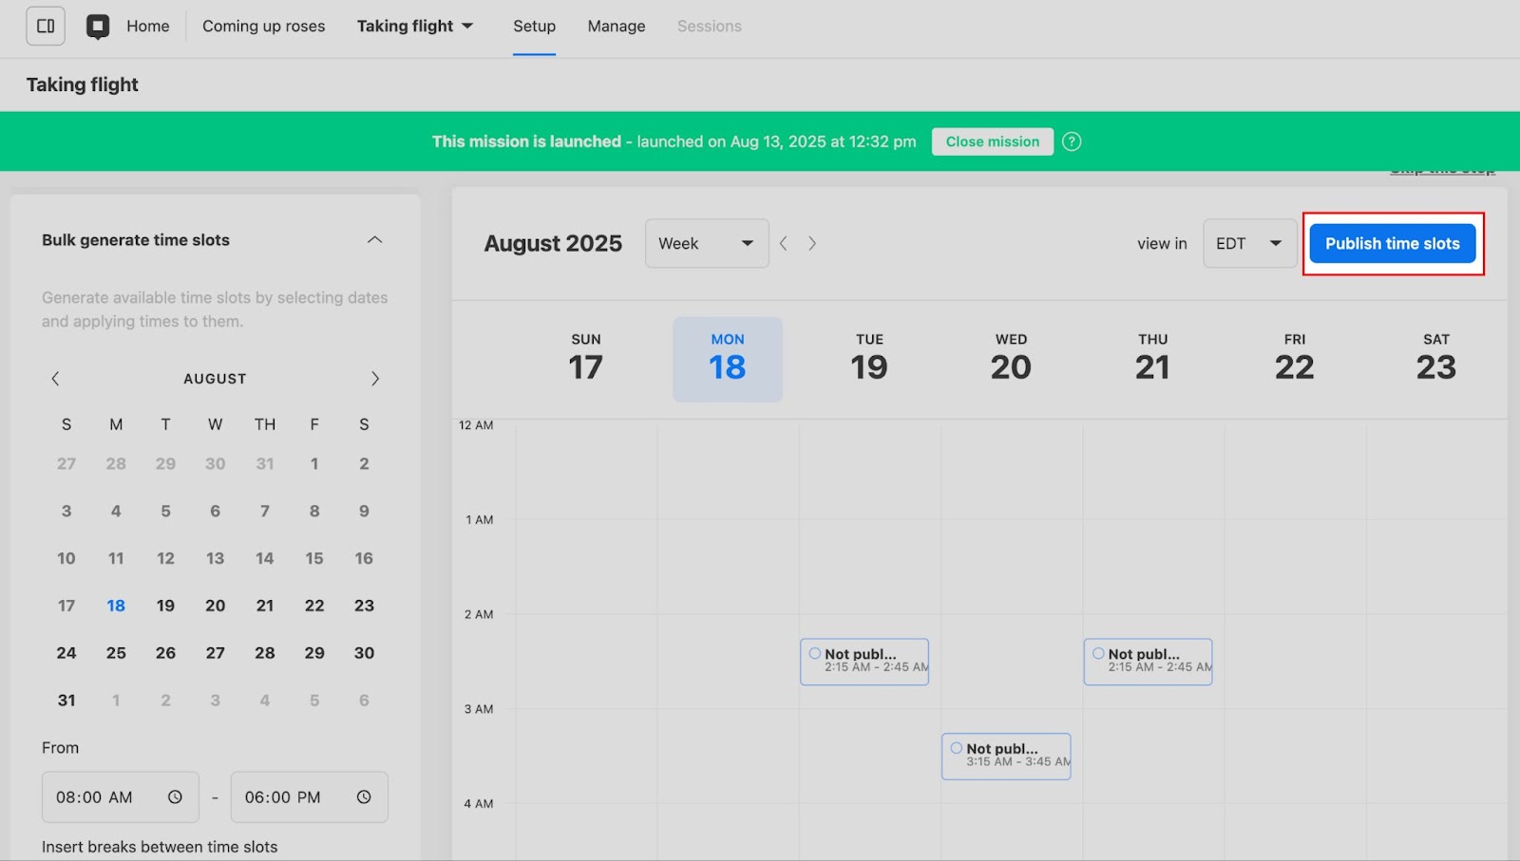Go to previous week in calendar

pos(784,243)
